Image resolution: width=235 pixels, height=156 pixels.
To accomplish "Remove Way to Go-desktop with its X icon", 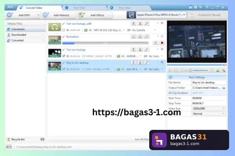I will (x=162, y=62).
